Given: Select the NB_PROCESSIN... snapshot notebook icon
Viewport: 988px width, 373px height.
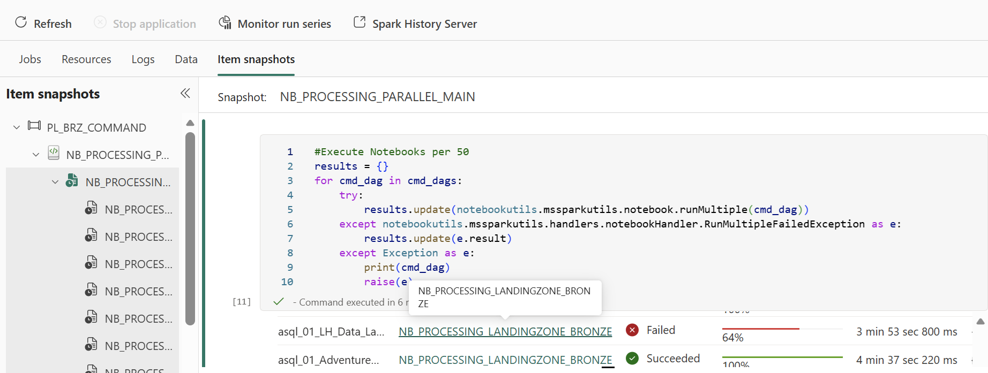Looking at the screenshot, I should pos(72,181).
